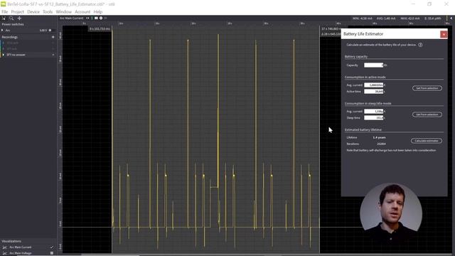Click the help icon in Battery Life Estimator
The image size is (455, 256).
point(420,45)
